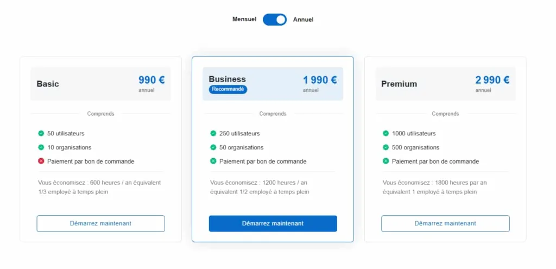The height and width of the screenshot is (269, 556).
Task: Click the Annuel label
Action: point(304,20)
